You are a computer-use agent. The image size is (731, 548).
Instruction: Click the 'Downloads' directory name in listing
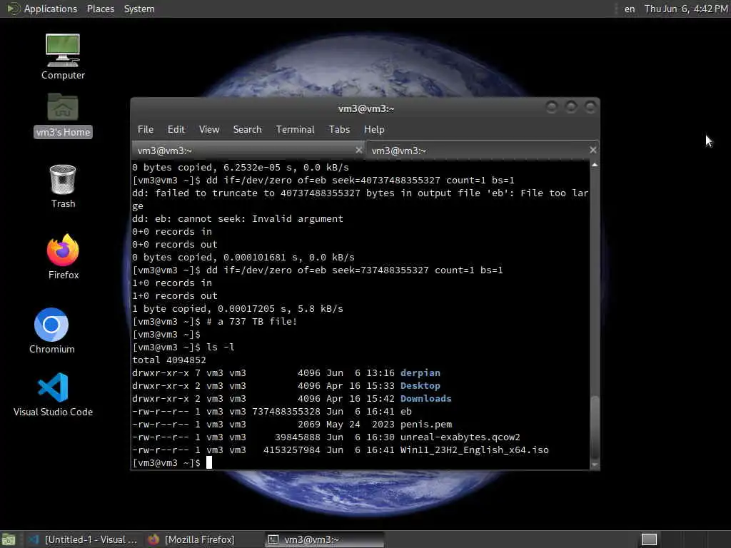pyautogui.click(x=425, y=398)
